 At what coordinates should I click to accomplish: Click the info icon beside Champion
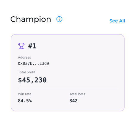click(x=59, y=19)
